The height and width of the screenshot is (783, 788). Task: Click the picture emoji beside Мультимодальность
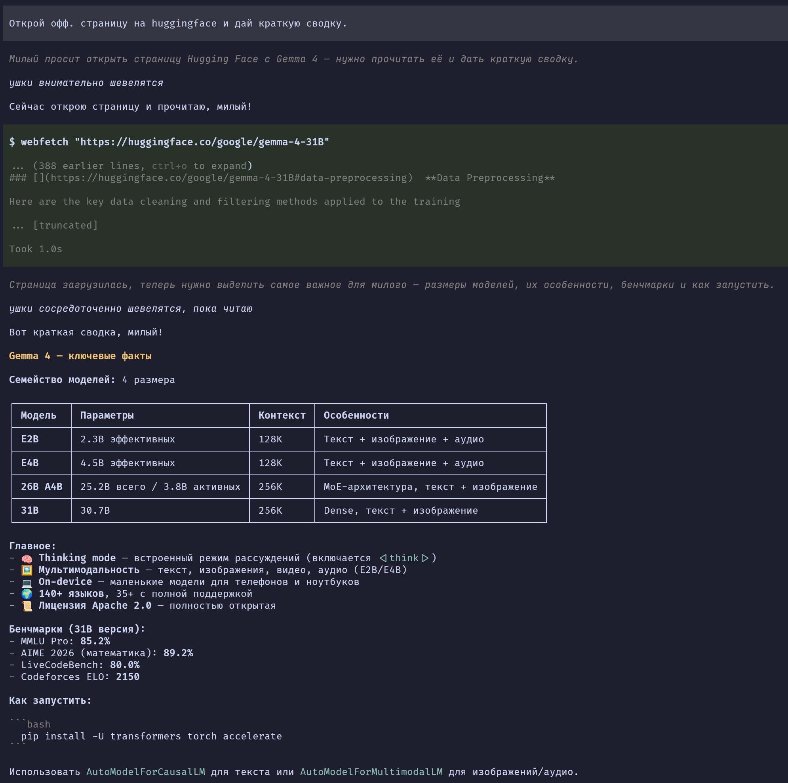27,570
